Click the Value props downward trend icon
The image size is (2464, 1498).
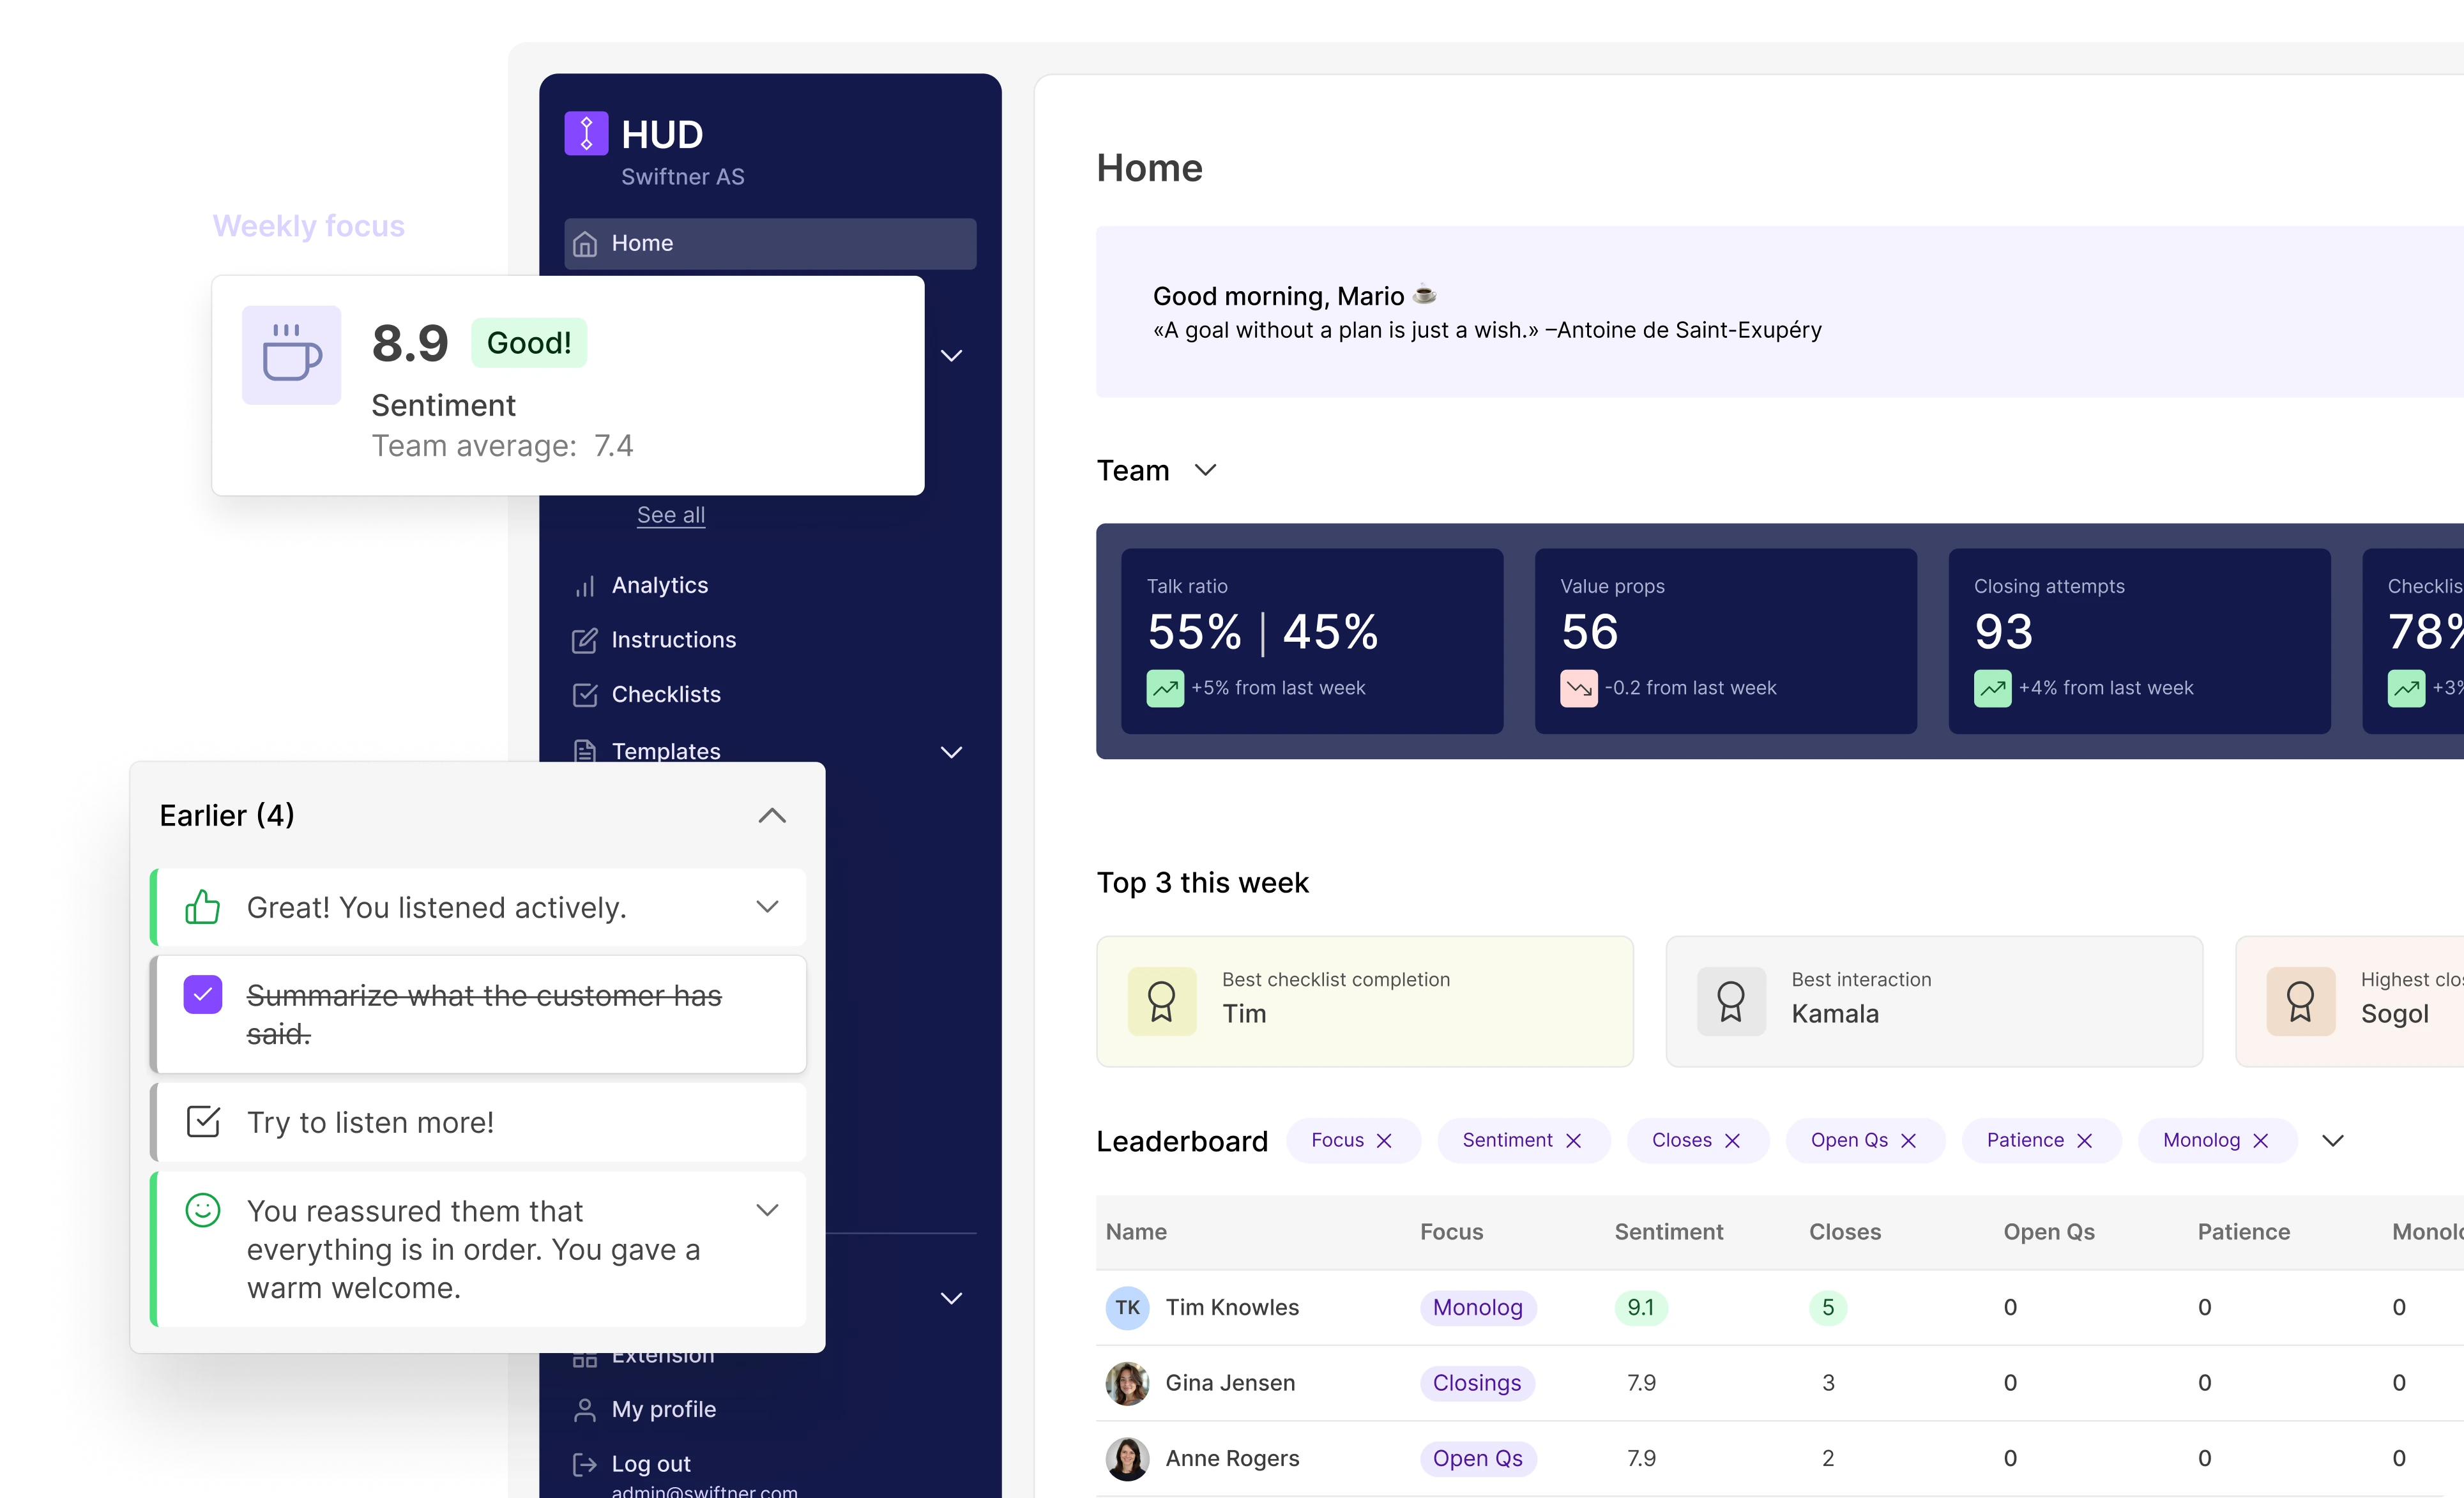(1579, 688)
